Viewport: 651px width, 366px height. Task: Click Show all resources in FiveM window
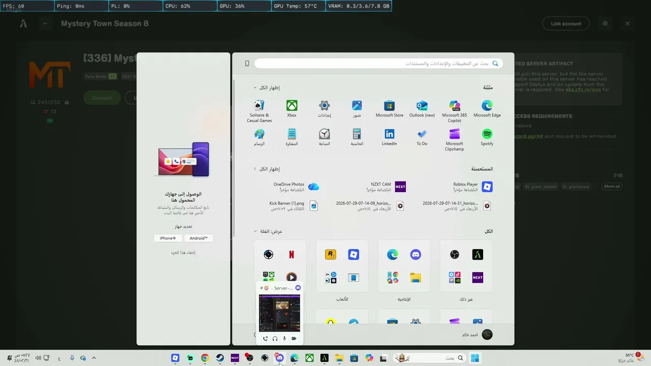point(612,187)
